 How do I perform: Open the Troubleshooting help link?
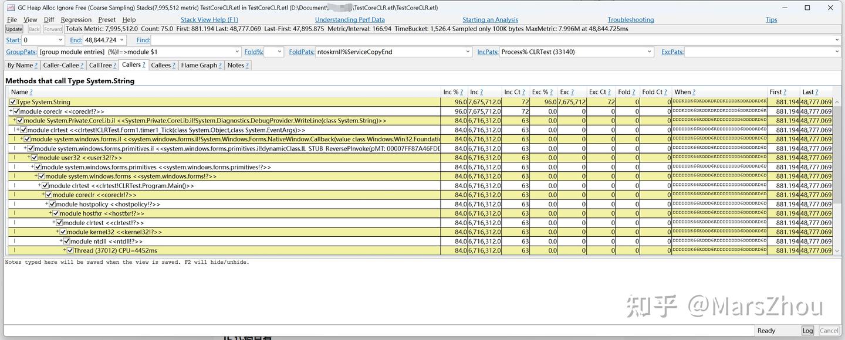tap(630, 19)
